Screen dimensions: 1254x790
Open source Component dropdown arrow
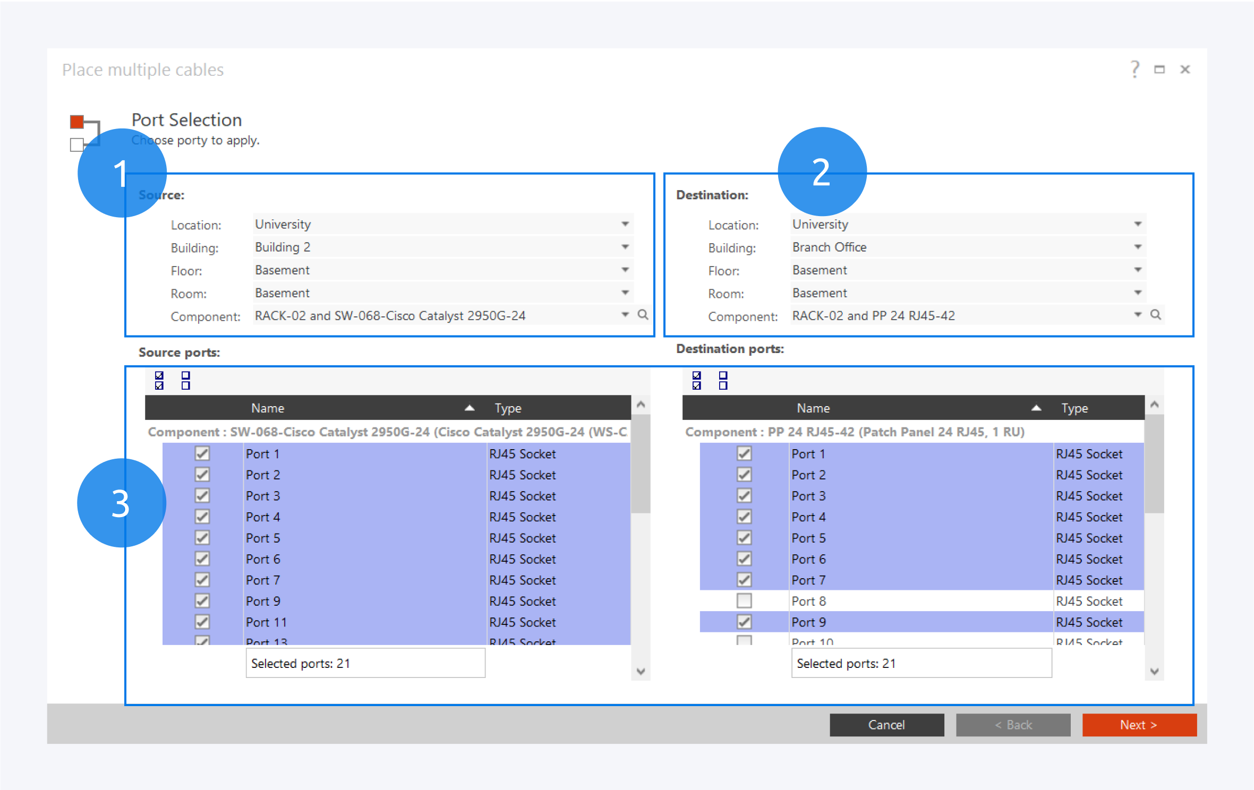coord(625,315)
